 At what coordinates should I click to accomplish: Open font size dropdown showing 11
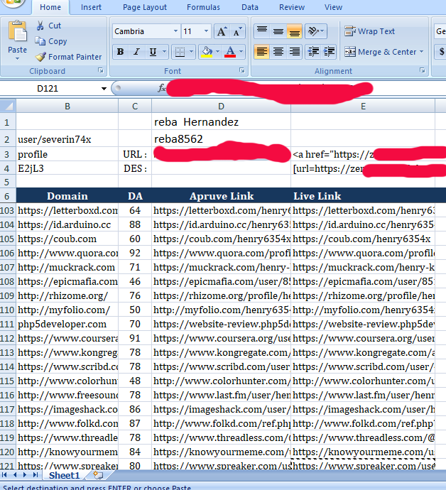coord(206,31)
